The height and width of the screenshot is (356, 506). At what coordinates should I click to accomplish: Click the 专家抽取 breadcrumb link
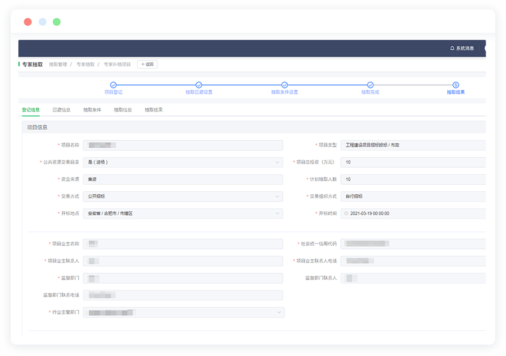(85, 65)
